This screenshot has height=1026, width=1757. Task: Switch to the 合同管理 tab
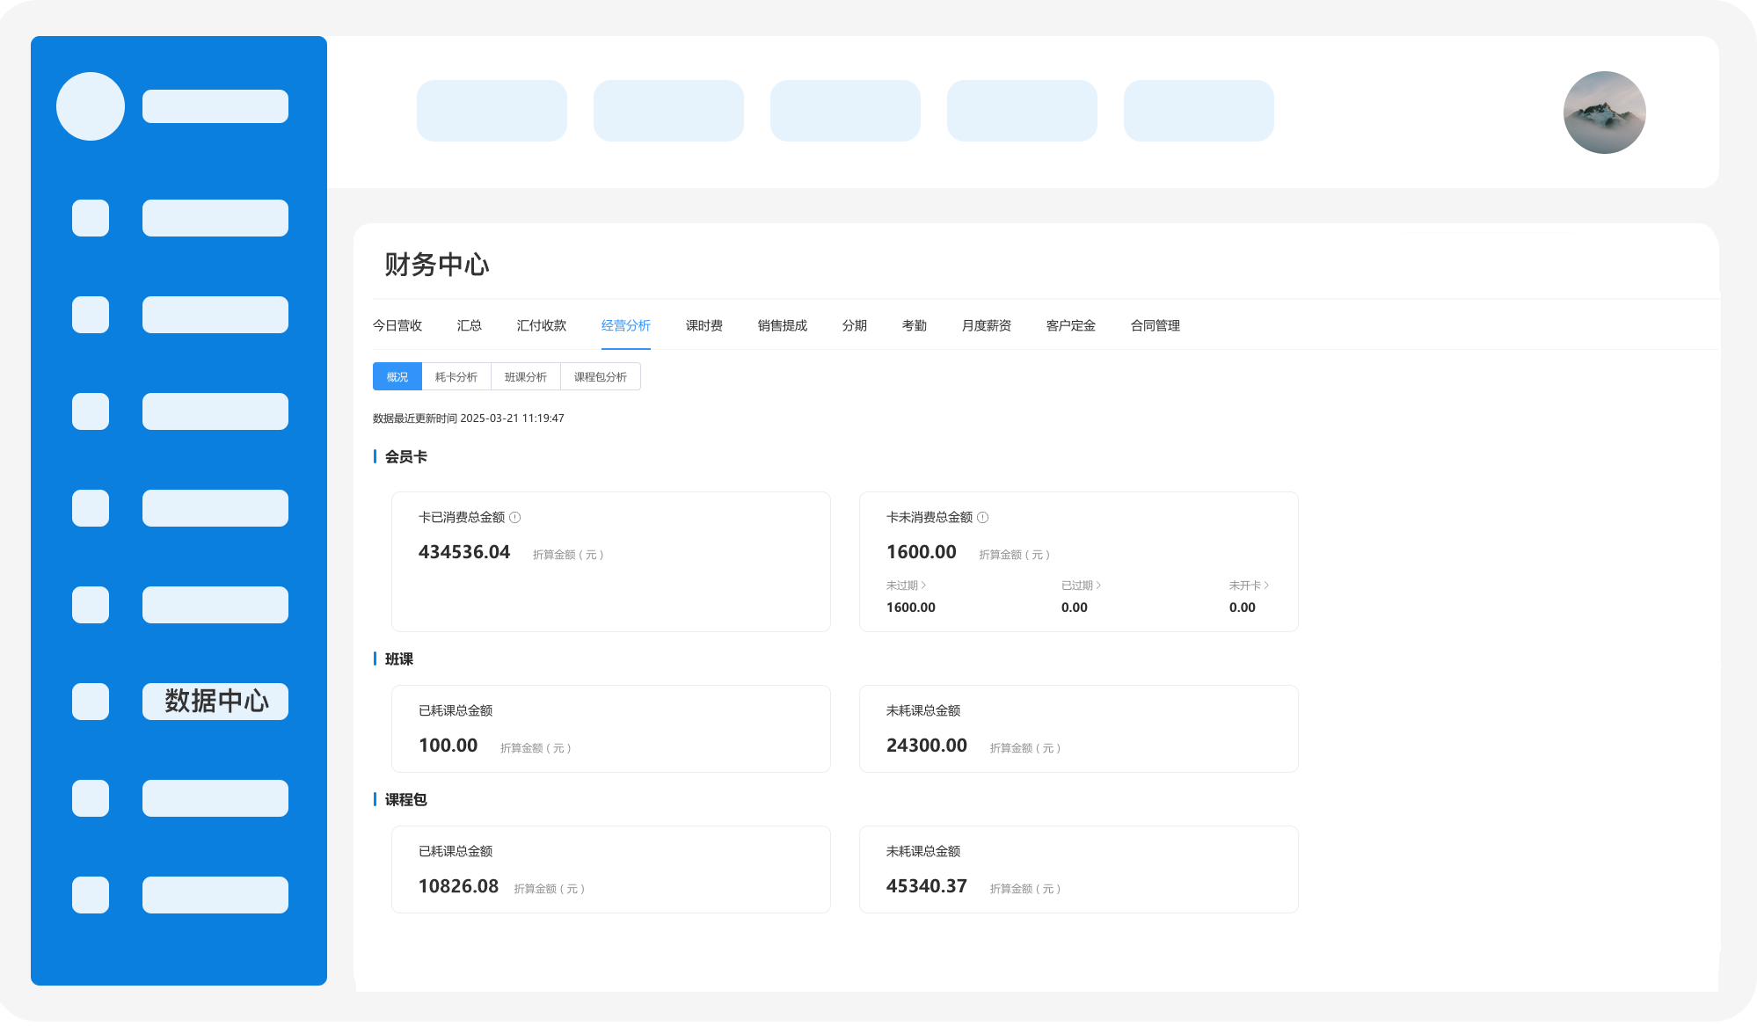[1156, 326]
